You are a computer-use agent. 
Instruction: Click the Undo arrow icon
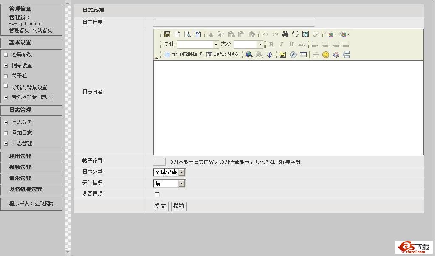(x=265, y=34)
